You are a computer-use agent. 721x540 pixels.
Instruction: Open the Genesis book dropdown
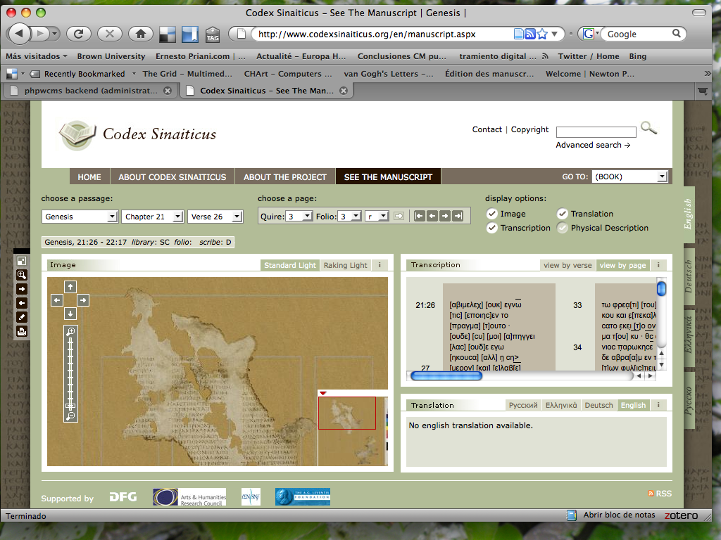tap(80, 217)
